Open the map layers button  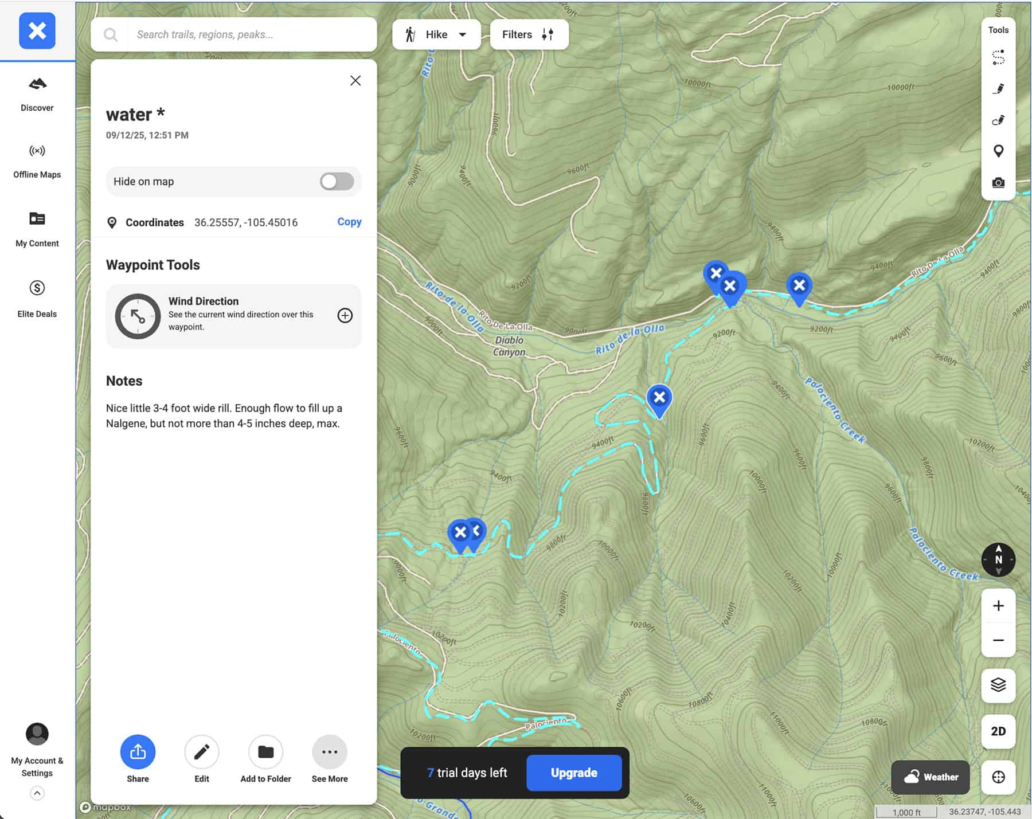[x=998, y=685]
